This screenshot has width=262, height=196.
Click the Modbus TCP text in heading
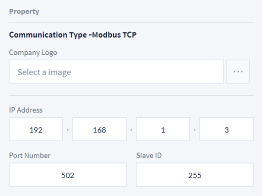tap(114, 35)
